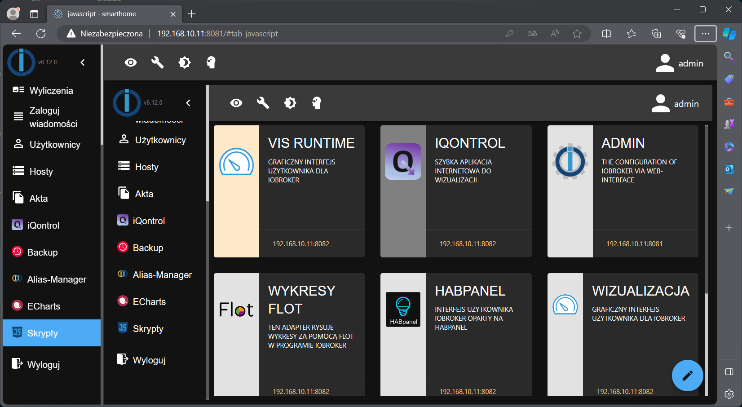
Task: Reload the page with refresh button
Action: tap(41, 34)
